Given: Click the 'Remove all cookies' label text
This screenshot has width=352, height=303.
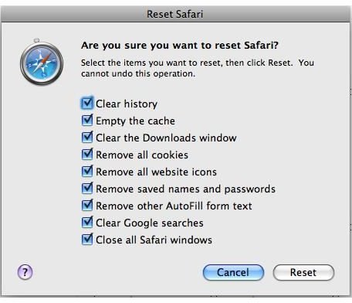Looking at the screenshot, I should click(x=142, y=155).
